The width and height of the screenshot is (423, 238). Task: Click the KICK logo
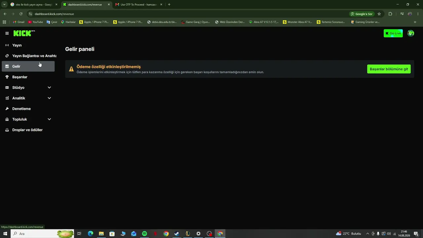click(24, 33)
